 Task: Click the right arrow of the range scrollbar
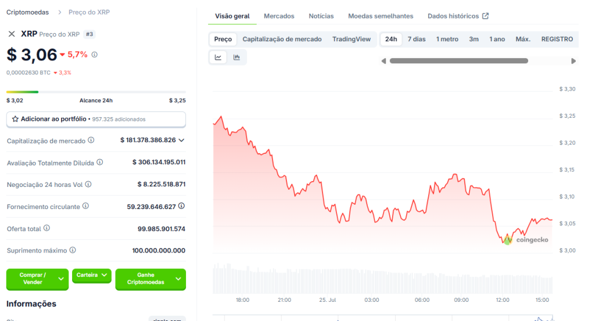(x=574, y=61)
